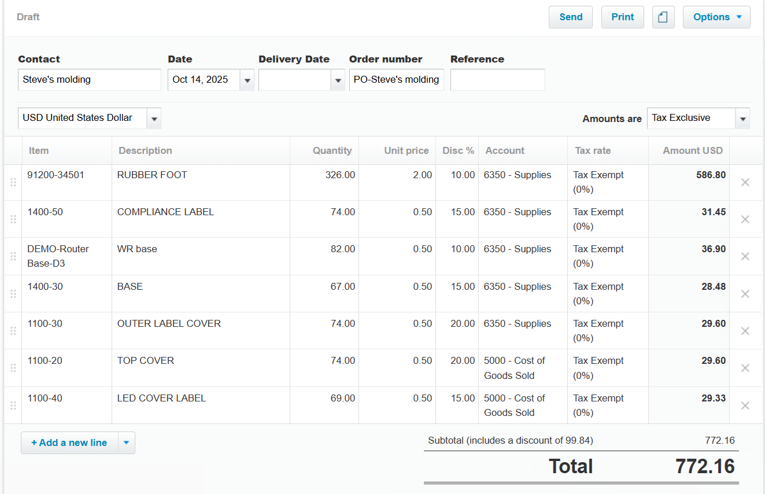Delete the OUTER LABEL COVER row

click(745, 331)
